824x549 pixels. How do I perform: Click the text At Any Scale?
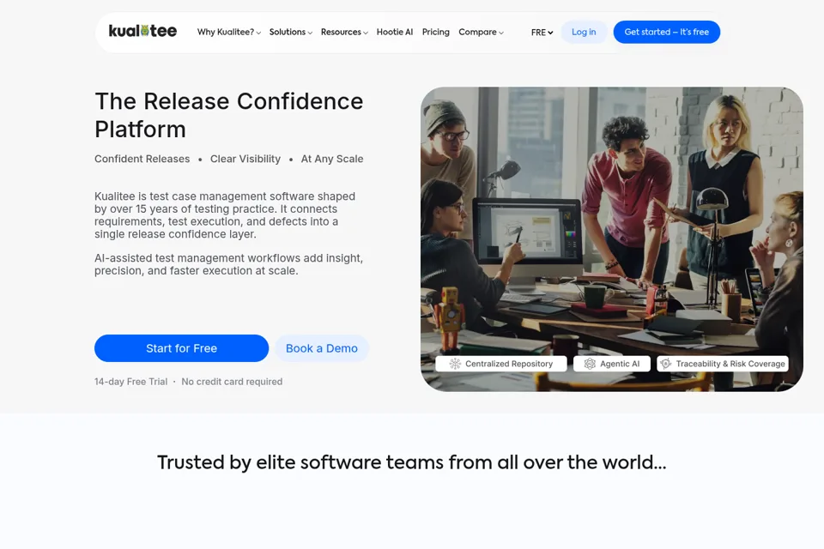coord(332,159)
